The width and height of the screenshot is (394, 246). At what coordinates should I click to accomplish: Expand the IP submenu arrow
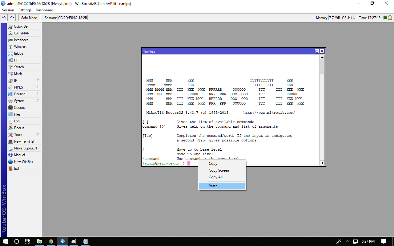[x=38, y=80]
